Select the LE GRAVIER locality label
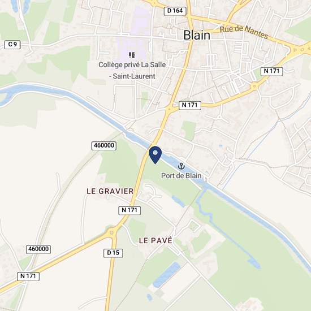This screenshot has width=311, height=311. (x=110, y=191)
